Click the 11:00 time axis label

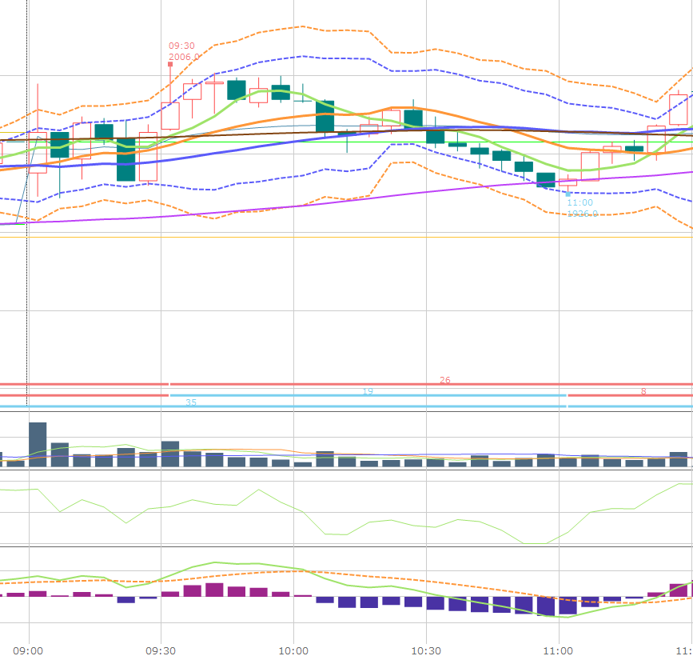(x=558, y=651)
